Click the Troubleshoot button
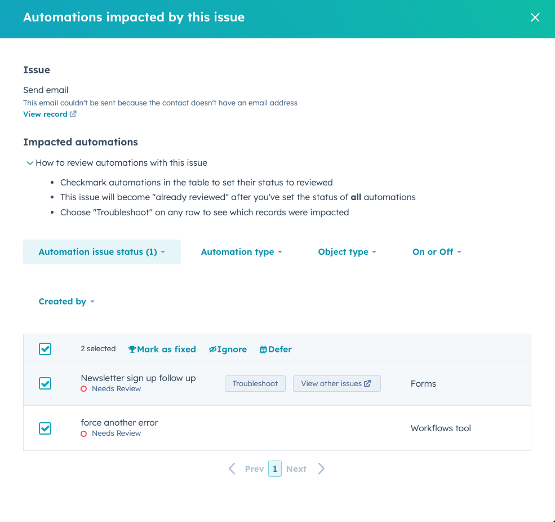The image size is (555, 522). pyautogui.click(x=255, y=383)
